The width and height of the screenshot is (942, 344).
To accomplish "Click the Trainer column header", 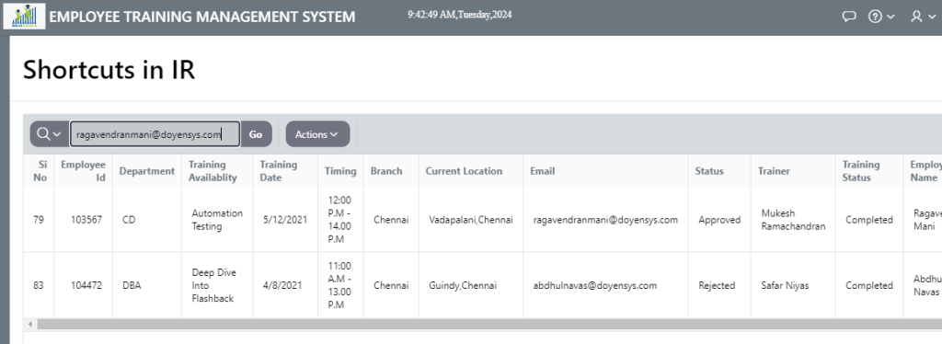I will point(774,171).
